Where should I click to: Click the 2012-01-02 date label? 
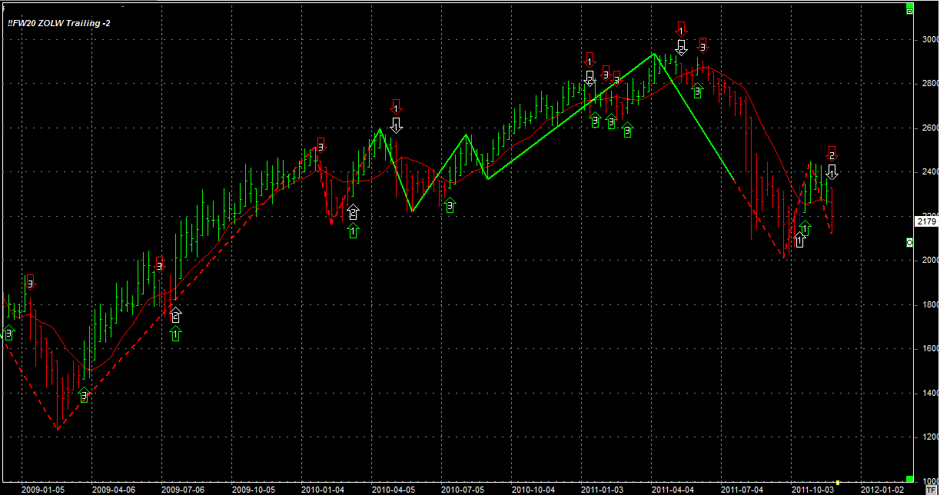pyautogui.click(x=883, y=489)
